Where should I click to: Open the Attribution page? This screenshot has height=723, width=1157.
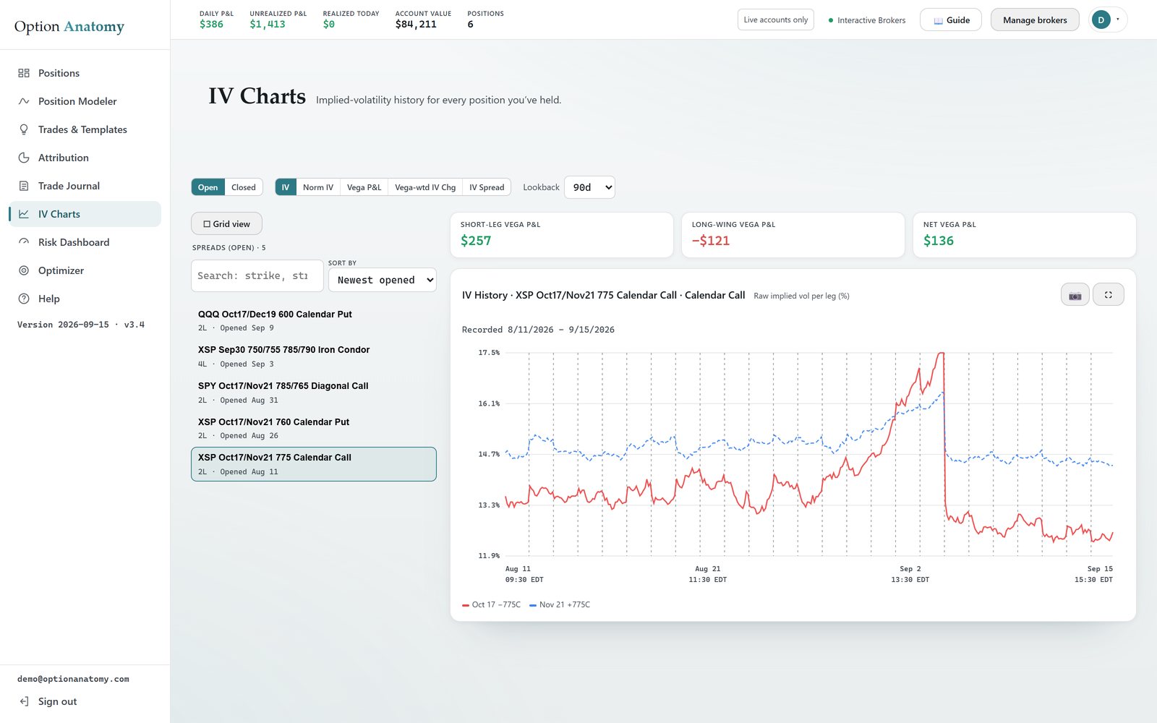(x=85, y=158)
